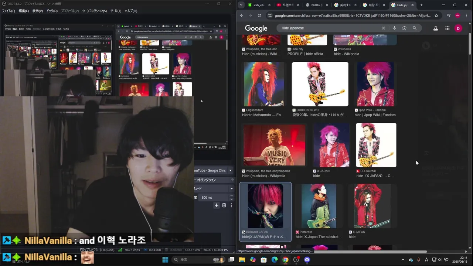Open Discord from the taskbar

(x=307, y=260)
